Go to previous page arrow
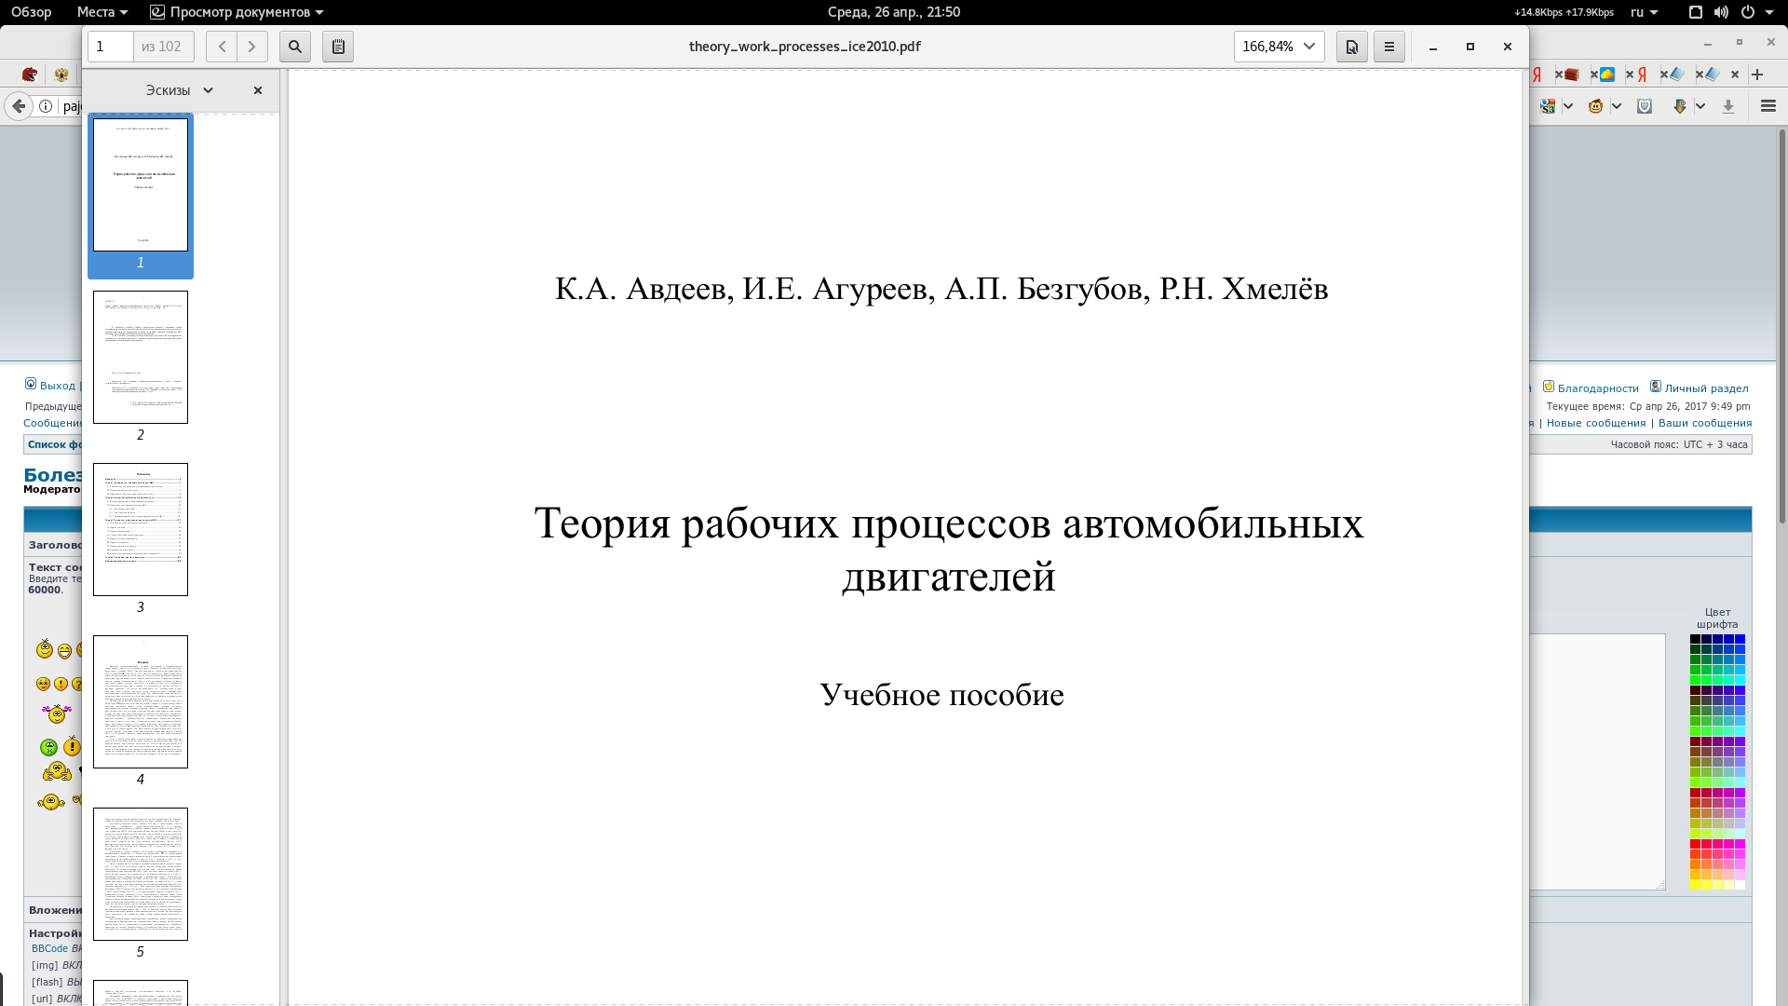This screenshot has width=1788, height=1006. coord(222,47)
